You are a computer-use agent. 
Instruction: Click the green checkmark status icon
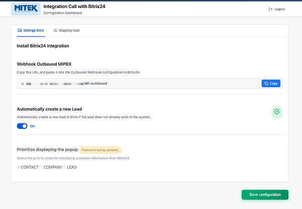pyautogui.click(x=277, y=112)
